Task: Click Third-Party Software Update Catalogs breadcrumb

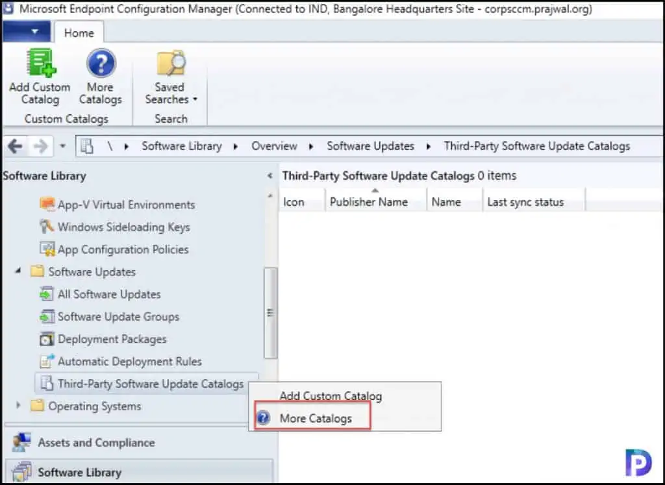Action: [537, 146]
